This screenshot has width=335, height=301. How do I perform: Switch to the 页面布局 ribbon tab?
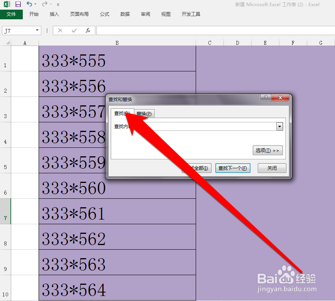[80, 14]
